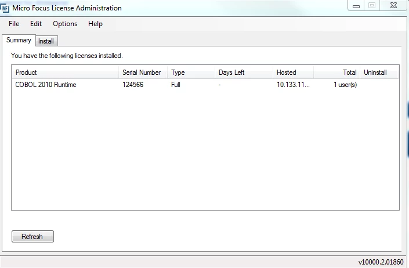Sort by the Serial Number column header
Screen dimensions: 409x268
pos(143,72)
